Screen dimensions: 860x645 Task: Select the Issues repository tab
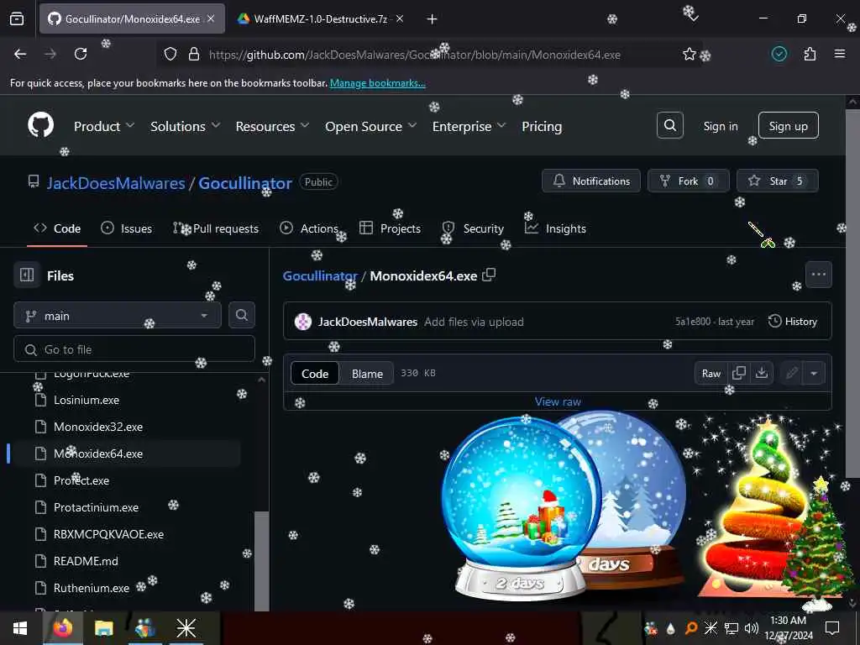127,228
